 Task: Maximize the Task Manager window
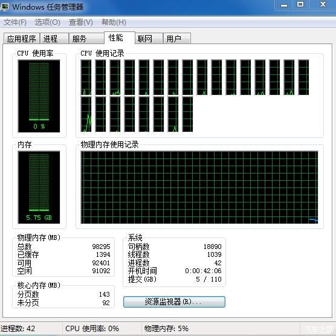tap(300, 5)
